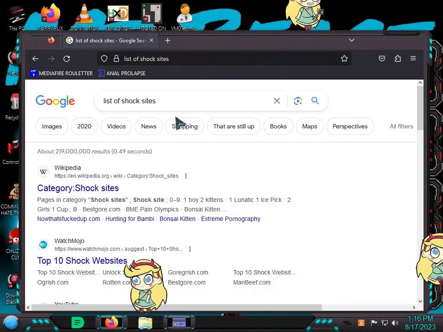Click the vertical page scrollbar thumb
This screenshot has width=443, height=332.
(420, 108)
